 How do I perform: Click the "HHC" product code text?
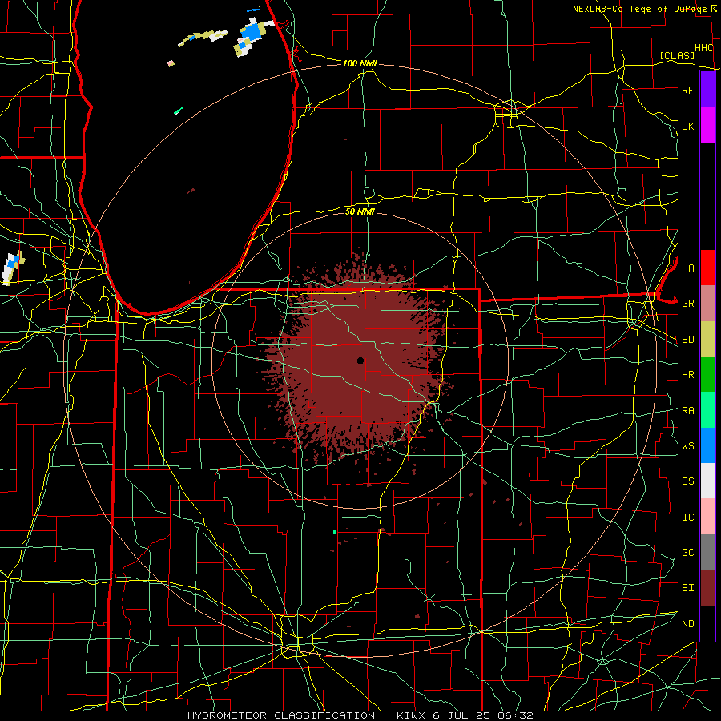tap(703, 48)
